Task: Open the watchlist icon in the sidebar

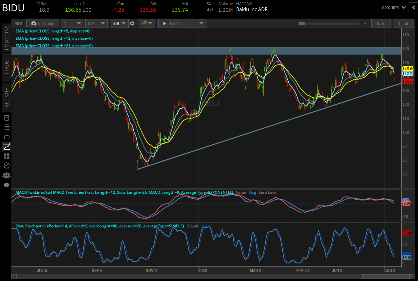Action: click(6, 127)
